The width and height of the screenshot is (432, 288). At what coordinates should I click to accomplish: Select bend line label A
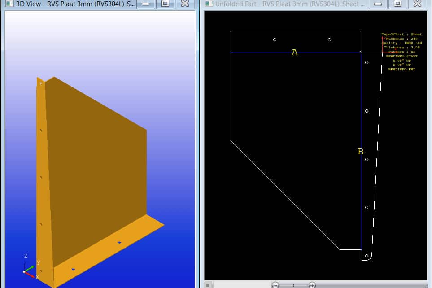click(x=294, y=52)
